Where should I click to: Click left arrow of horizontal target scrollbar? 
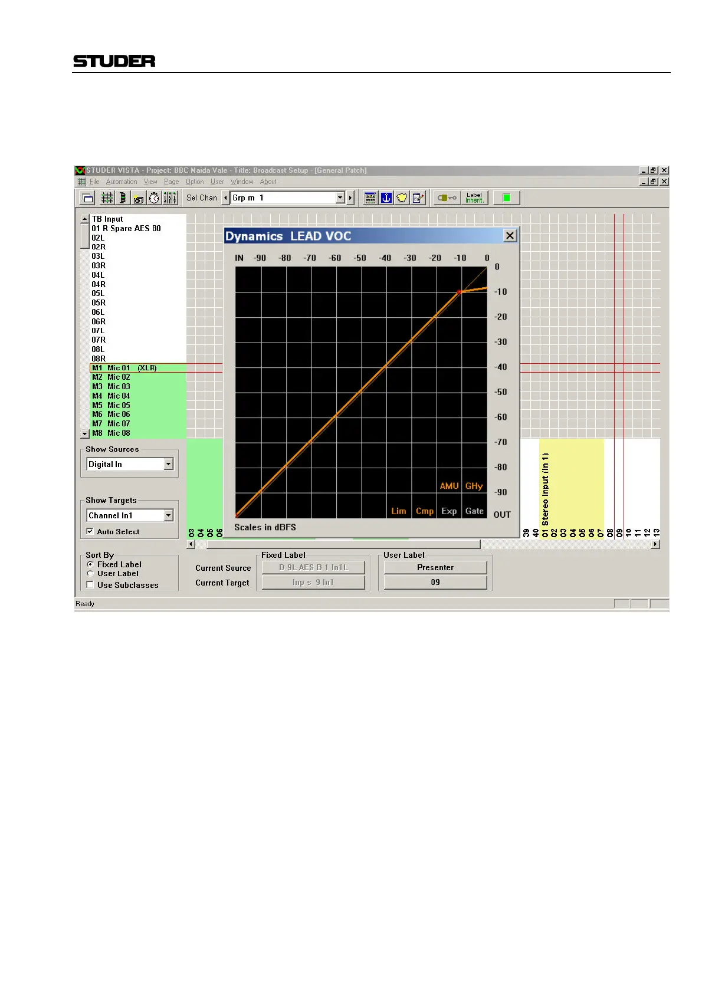(x=191, y=544)
